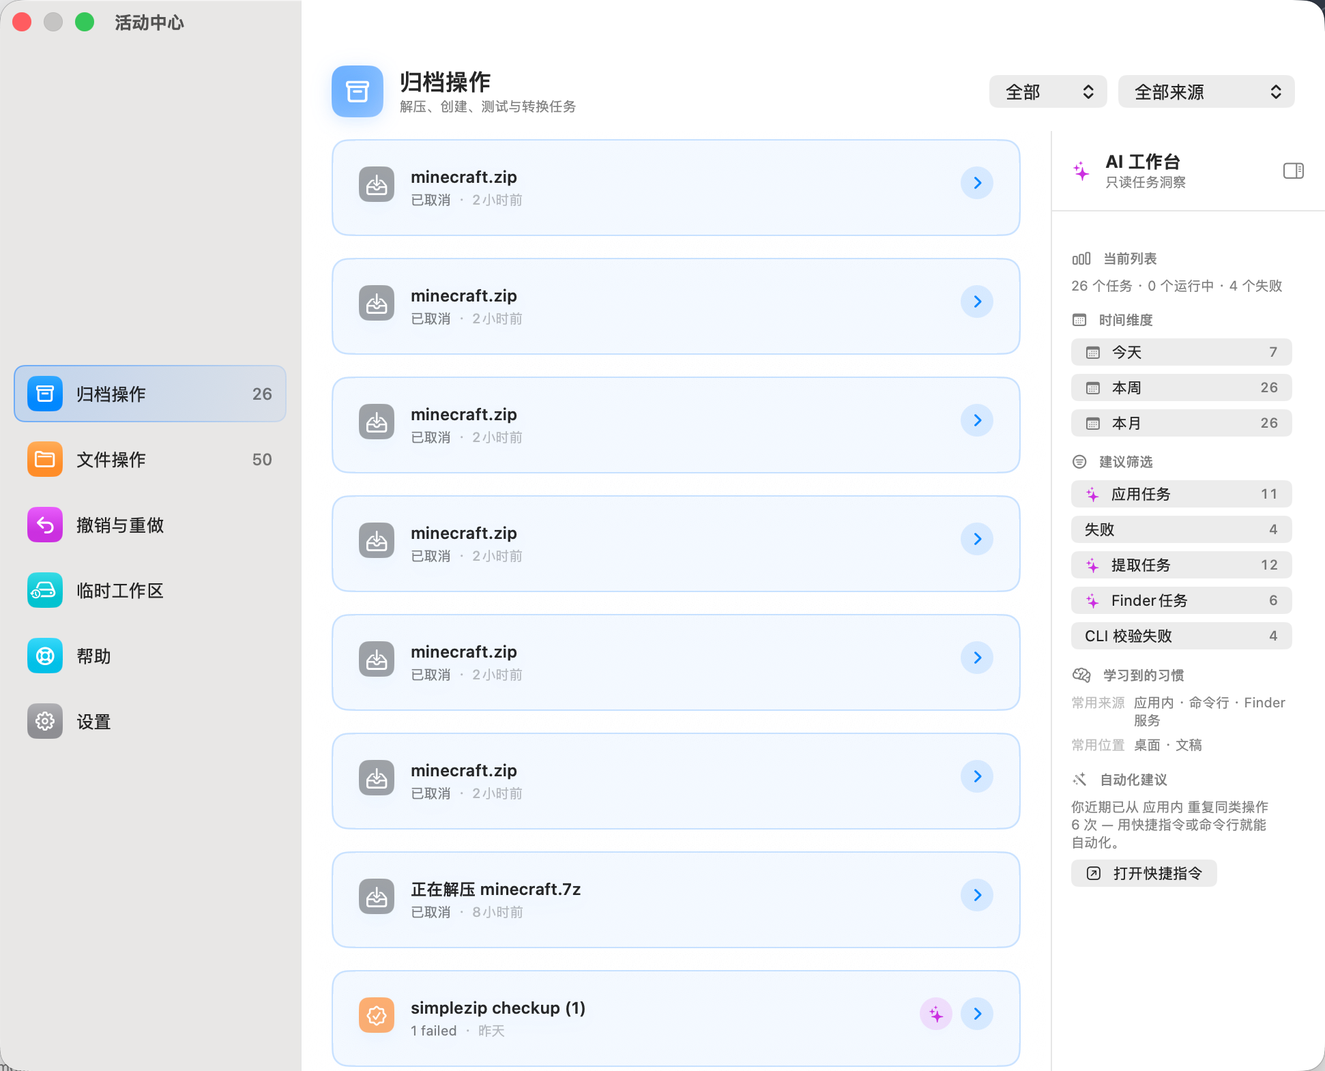The width and height of the screenshot is (1325, 1071).
Task: Click the 活动中心 window title
Action: (x=149, y=23)
